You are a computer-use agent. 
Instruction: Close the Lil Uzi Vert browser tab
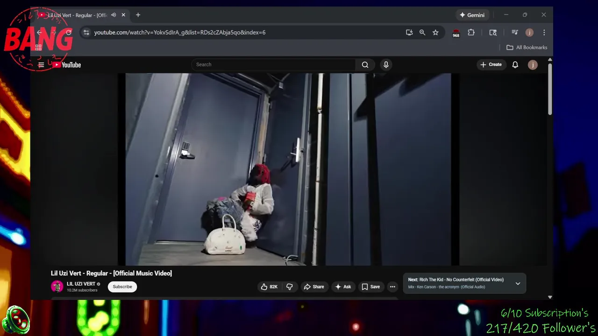(x=123, y=15)
